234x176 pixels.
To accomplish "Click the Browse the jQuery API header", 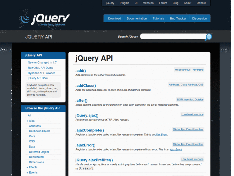I will [43, 108].
